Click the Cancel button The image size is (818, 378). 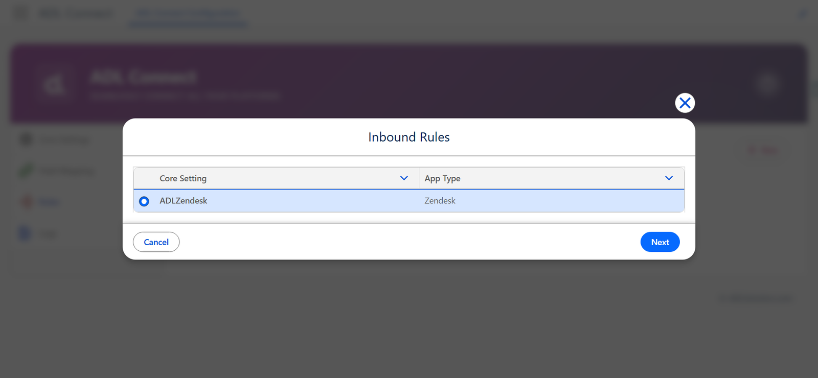[x=156, y=242]
